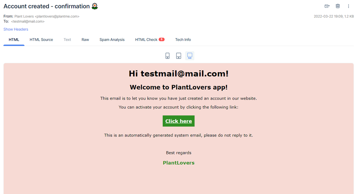The width and height of the screenshot is (357, 194).
Task: Expand Show Headers link
Action: (16, 29)
